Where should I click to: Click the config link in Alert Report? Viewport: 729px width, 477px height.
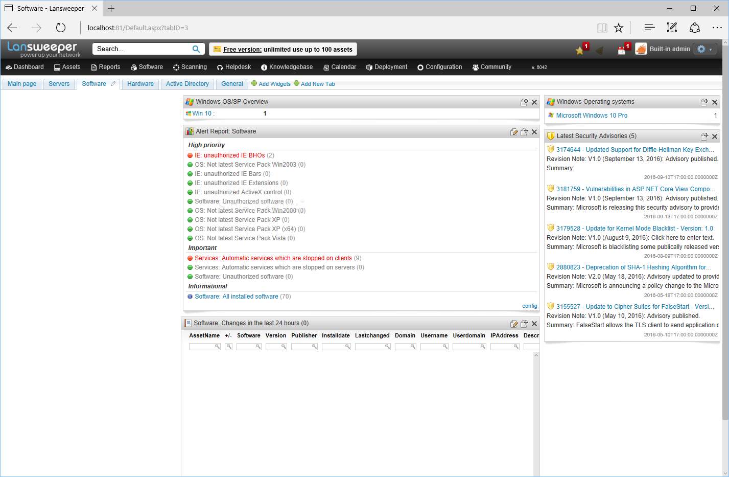[x=530, y=306]
